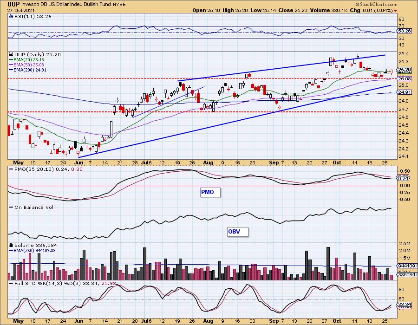Click the 25.20 last-price tag on price axis
The height and width of the screenshot is (325, 418).
pyautogui.click(x=405, y=70)
